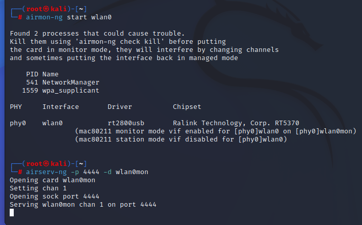
Task: Click the '4444' port argument in command
Action: pyautogui.click(x=91, y=172)
